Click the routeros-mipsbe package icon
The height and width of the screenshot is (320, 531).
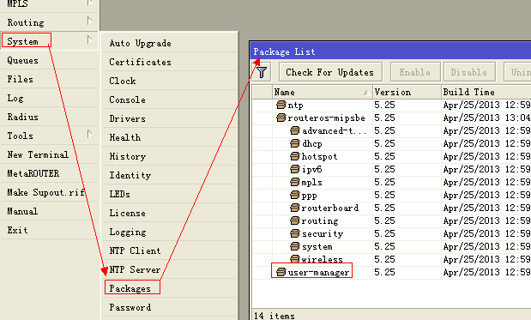point(281,118)
